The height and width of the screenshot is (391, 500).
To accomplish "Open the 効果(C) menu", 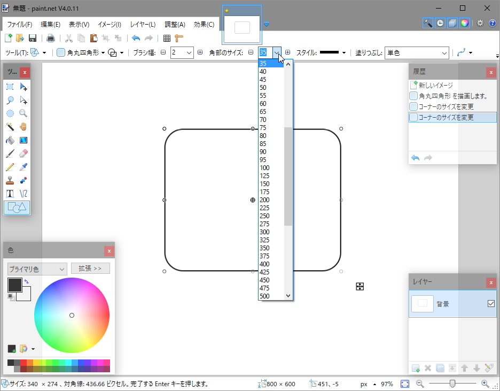I will coord(204,24).
